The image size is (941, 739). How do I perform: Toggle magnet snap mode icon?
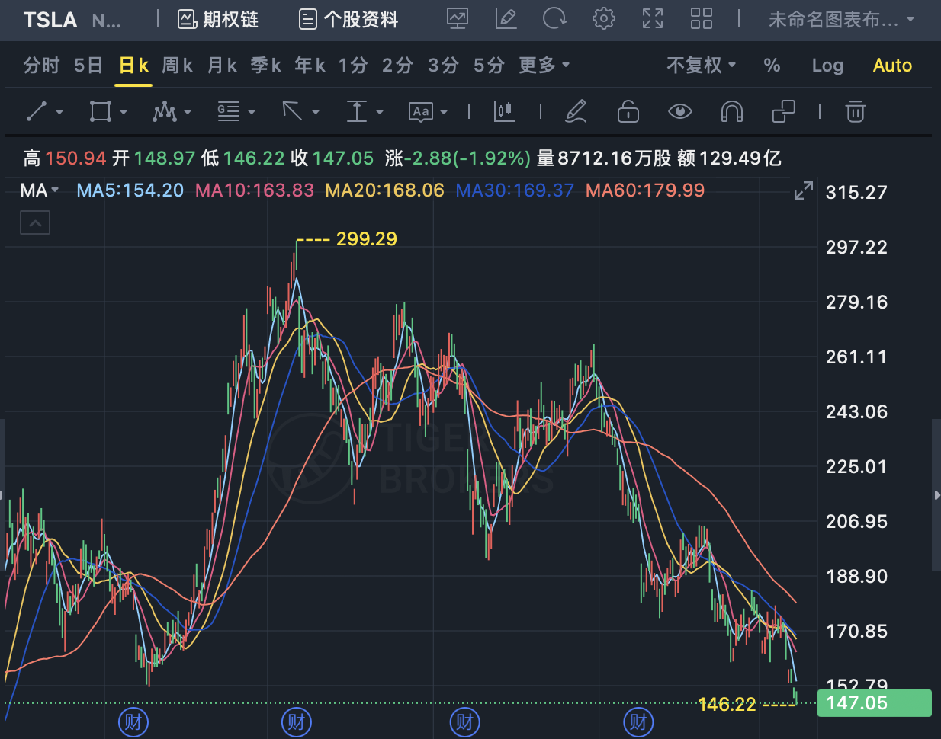(731, 112)
